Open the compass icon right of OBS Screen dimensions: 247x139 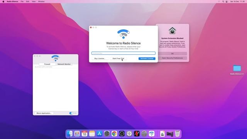coord(129,134)
